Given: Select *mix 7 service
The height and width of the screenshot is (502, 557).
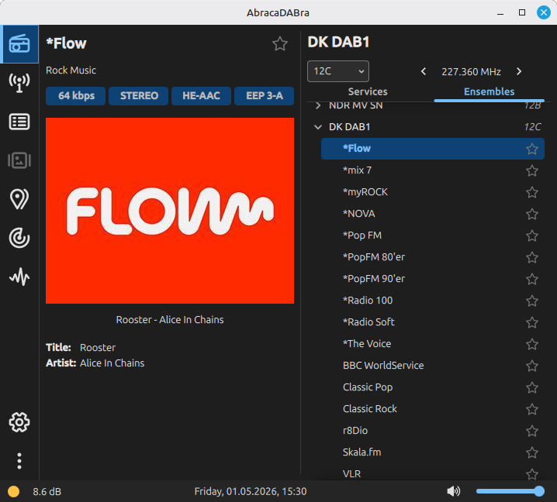Looking at the screenshot, I should tap(433, 170).
